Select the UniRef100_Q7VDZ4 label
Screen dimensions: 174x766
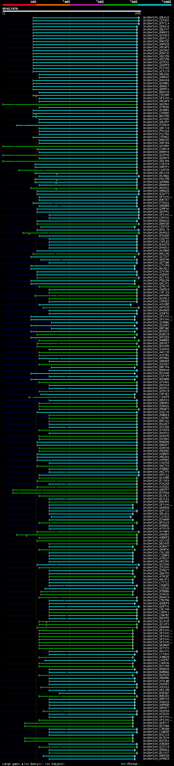156,430
